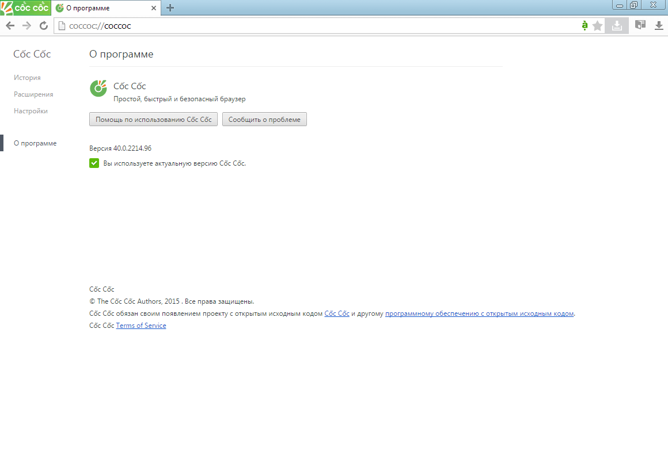Screen dimensions: 668x455
Task: Restore down the browser window
Action: click(x=634, y=5)
